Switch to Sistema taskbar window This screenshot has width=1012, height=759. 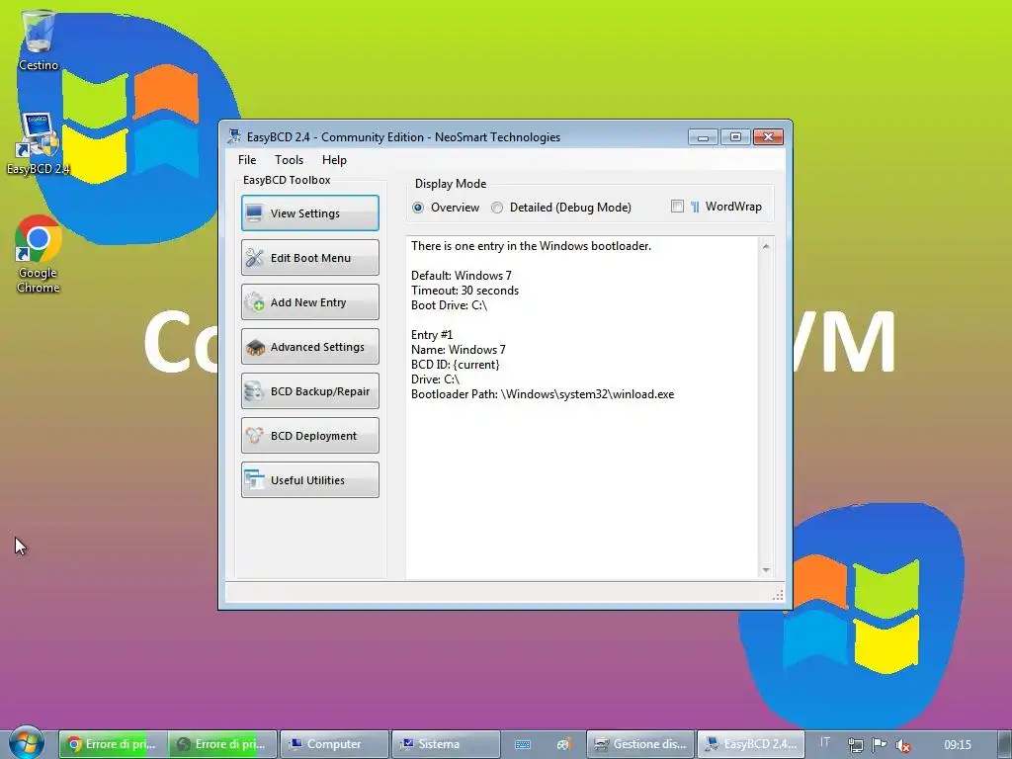point(446,744)
